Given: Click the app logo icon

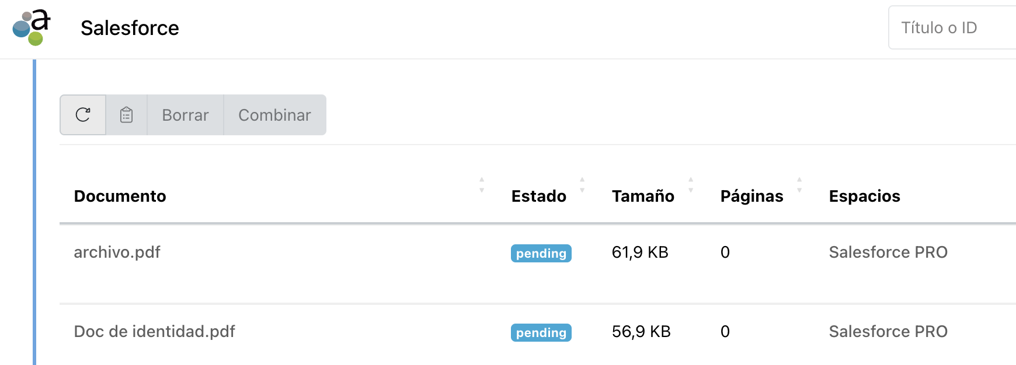Looking at the screenshot, I should 32,27.
